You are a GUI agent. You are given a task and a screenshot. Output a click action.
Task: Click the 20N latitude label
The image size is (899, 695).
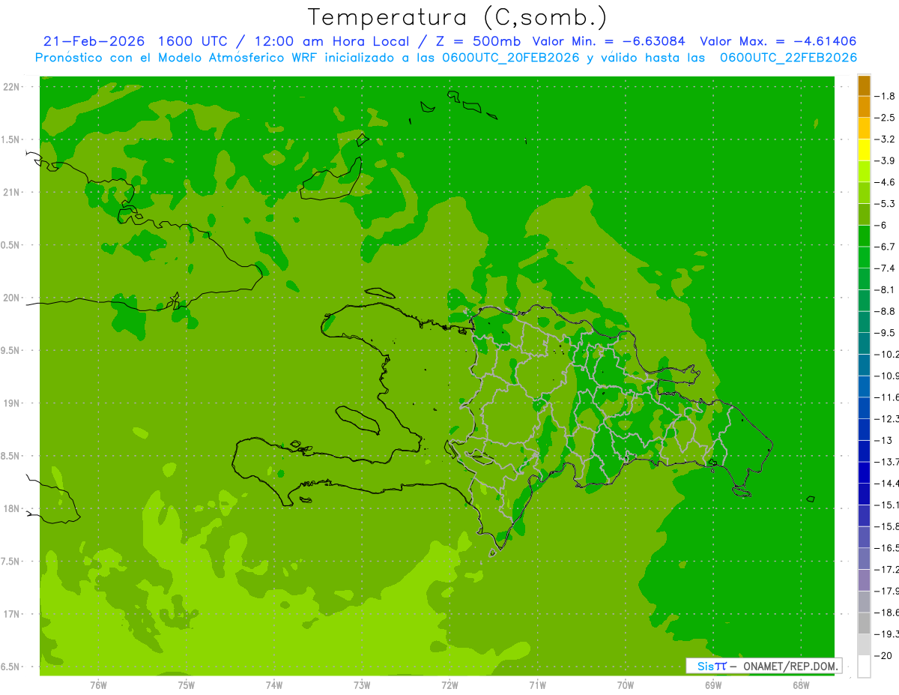pos(12,298)
